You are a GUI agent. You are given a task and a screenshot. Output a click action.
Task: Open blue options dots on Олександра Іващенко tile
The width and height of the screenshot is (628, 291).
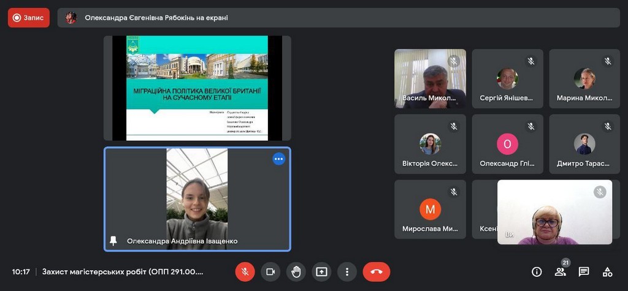(x=279, y=159)
